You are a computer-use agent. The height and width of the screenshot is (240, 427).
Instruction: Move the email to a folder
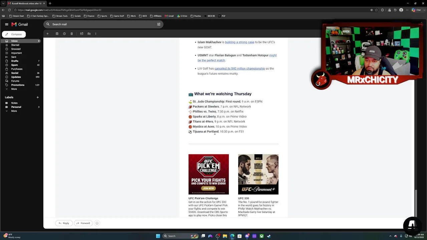89,34
